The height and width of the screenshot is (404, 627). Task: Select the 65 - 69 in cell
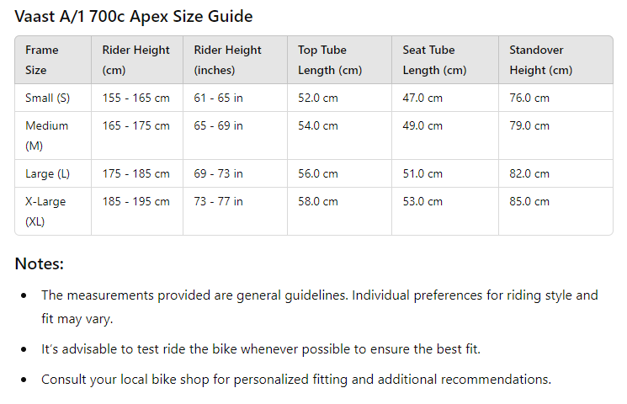pos(218,125)
